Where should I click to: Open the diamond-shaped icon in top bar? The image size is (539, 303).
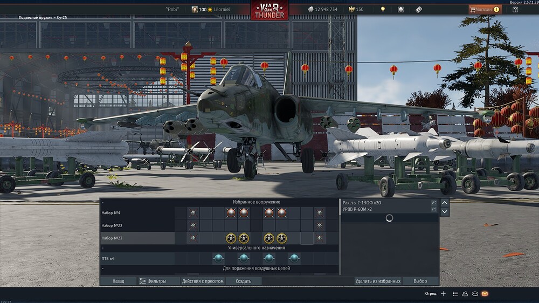coord(400,10)
